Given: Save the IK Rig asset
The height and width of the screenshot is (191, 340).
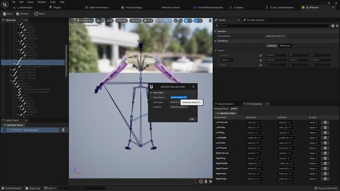Looking at the screenshot, I should 7,14.
